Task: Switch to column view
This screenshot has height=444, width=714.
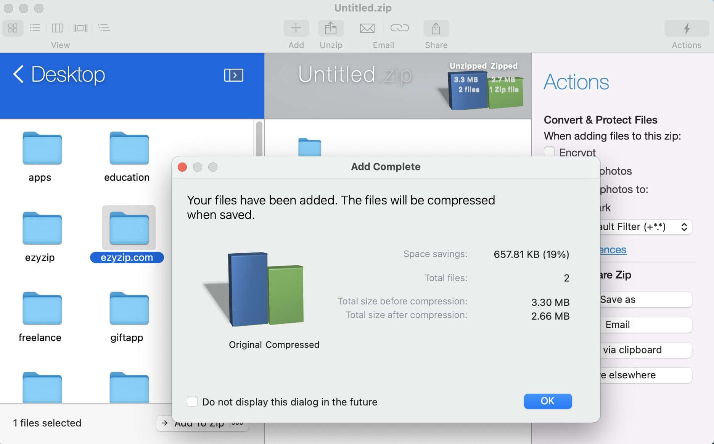Action: [x=57, y=28]
